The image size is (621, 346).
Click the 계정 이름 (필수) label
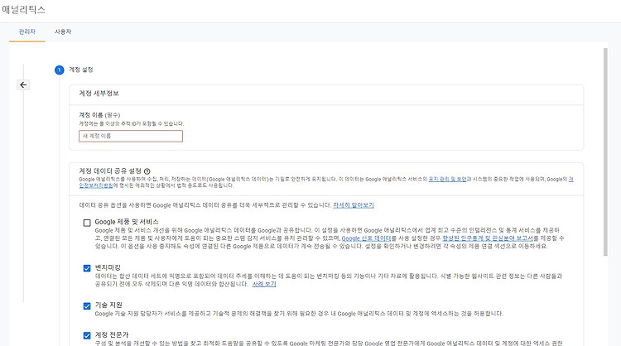pyautogui.click(x=99, y=115)
